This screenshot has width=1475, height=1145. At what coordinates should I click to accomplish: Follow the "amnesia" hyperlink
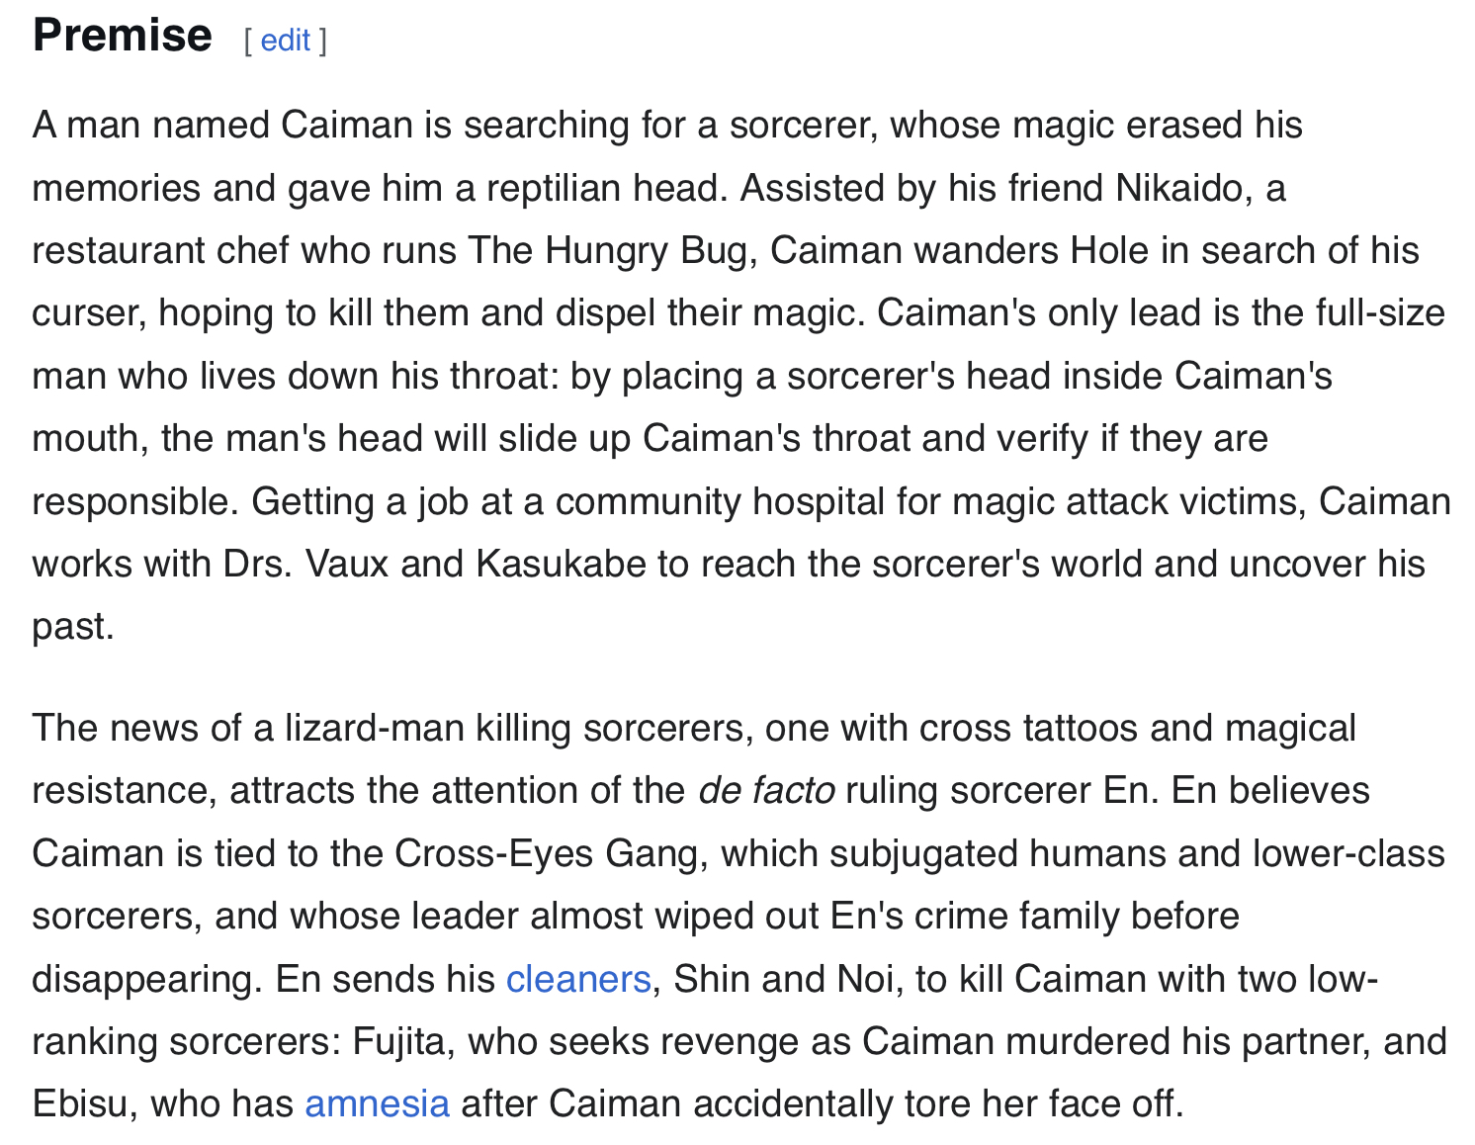(377, 1103)
